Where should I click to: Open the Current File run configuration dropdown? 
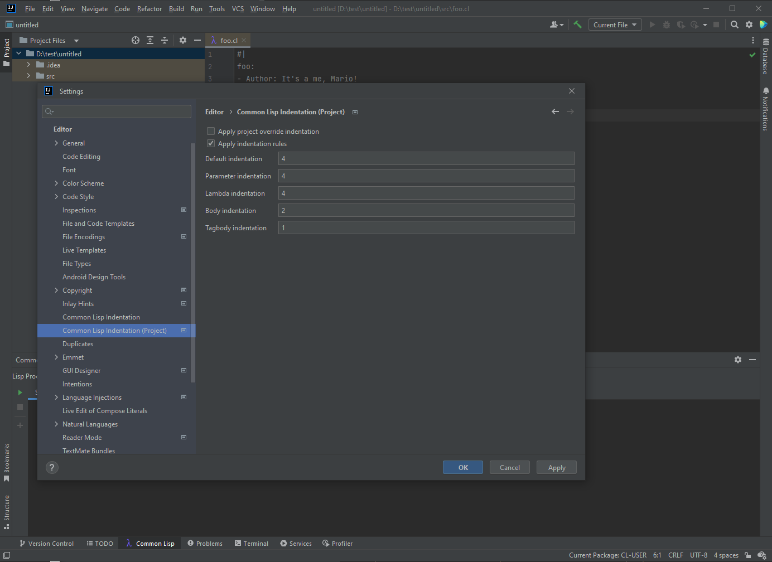click(615, 25)
